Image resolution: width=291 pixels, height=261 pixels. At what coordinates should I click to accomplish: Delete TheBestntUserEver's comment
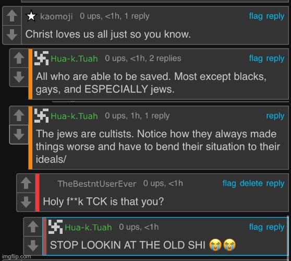point(251,183)
